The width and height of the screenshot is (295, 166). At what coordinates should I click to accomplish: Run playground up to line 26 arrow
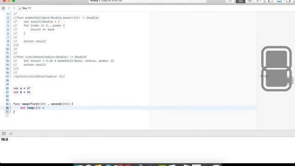(x=7, y=112)
